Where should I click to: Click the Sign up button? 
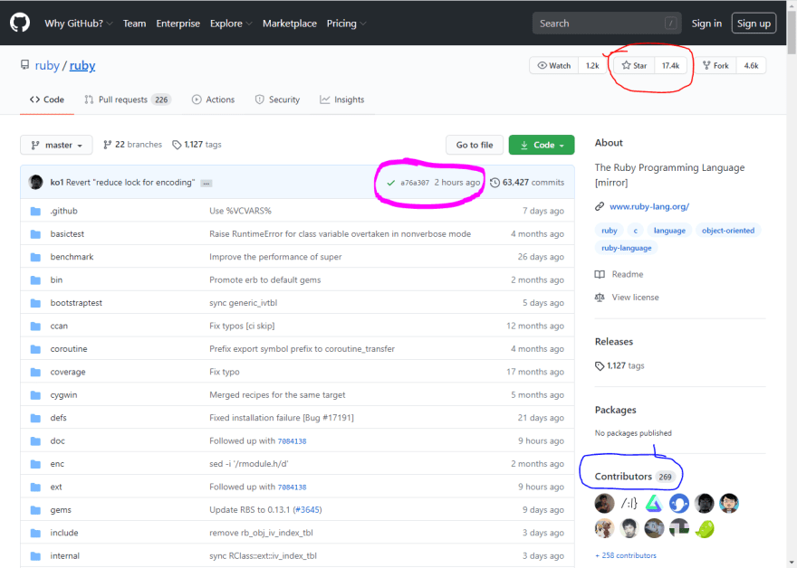754,24
